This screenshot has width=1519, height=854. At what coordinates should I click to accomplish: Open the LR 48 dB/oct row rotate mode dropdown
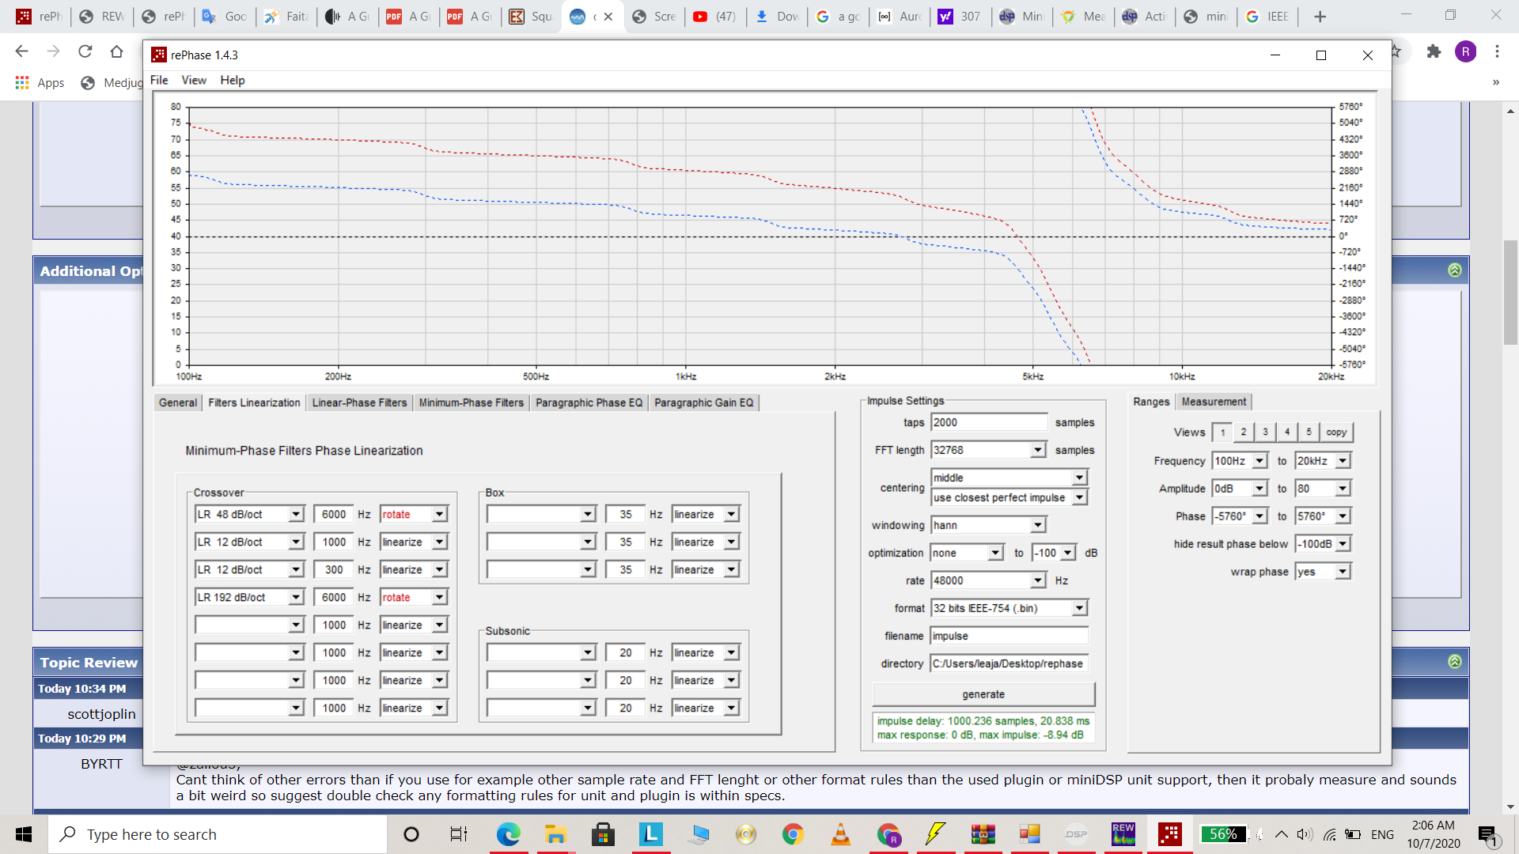(x=439, y=515)
